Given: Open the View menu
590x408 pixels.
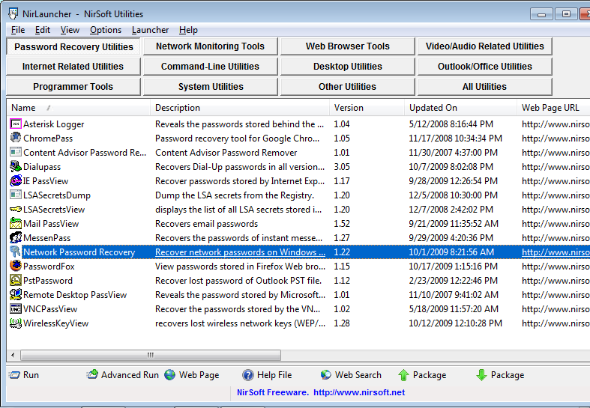Looking at the screenshot, I should [x=70, y=30].
